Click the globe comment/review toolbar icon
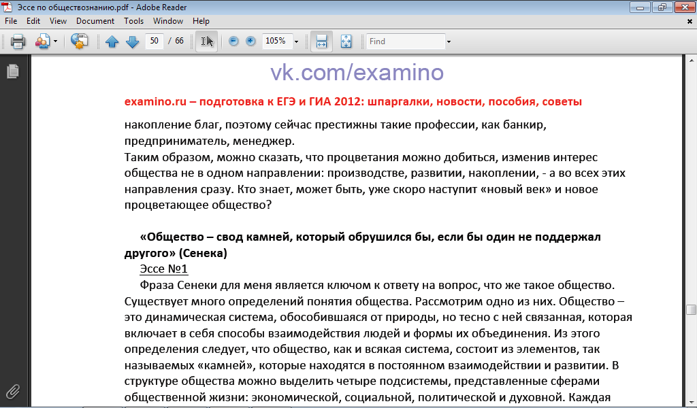The height and width of the screenshot is (408, 697). coord(80,41)
